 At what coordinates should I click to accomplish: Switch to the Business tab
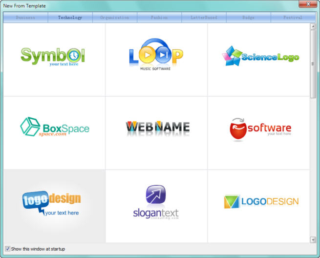(x=25, y=18)
